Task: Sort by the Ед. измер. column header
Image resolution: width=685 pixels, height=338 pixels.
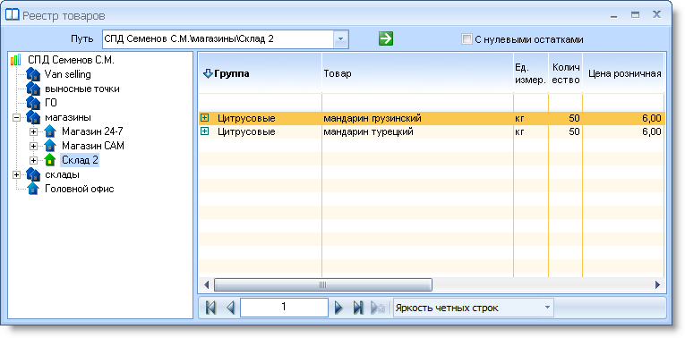Action: click(x=530, y=73)
